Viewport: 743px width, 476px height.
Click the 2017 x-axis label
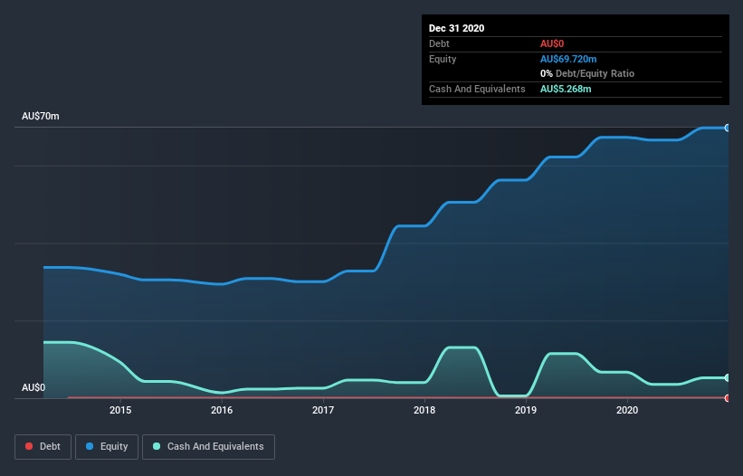pyautogui.click(x=323, y=410)
